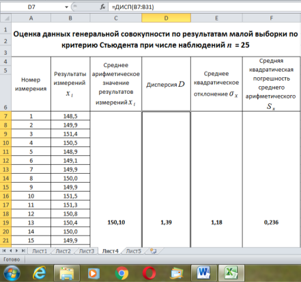The width and height of the screenshot is (301, 282).
Task: Select highlighted column D header
Action: [x=166, y=18]
